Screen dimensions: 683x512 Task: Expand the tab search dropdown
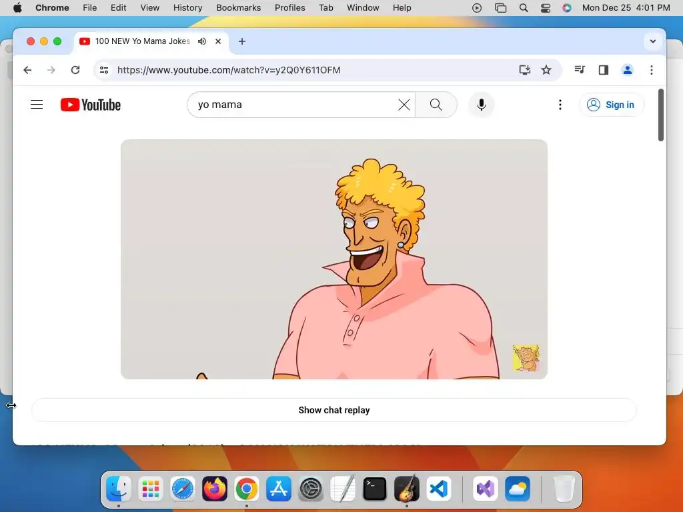652,41
